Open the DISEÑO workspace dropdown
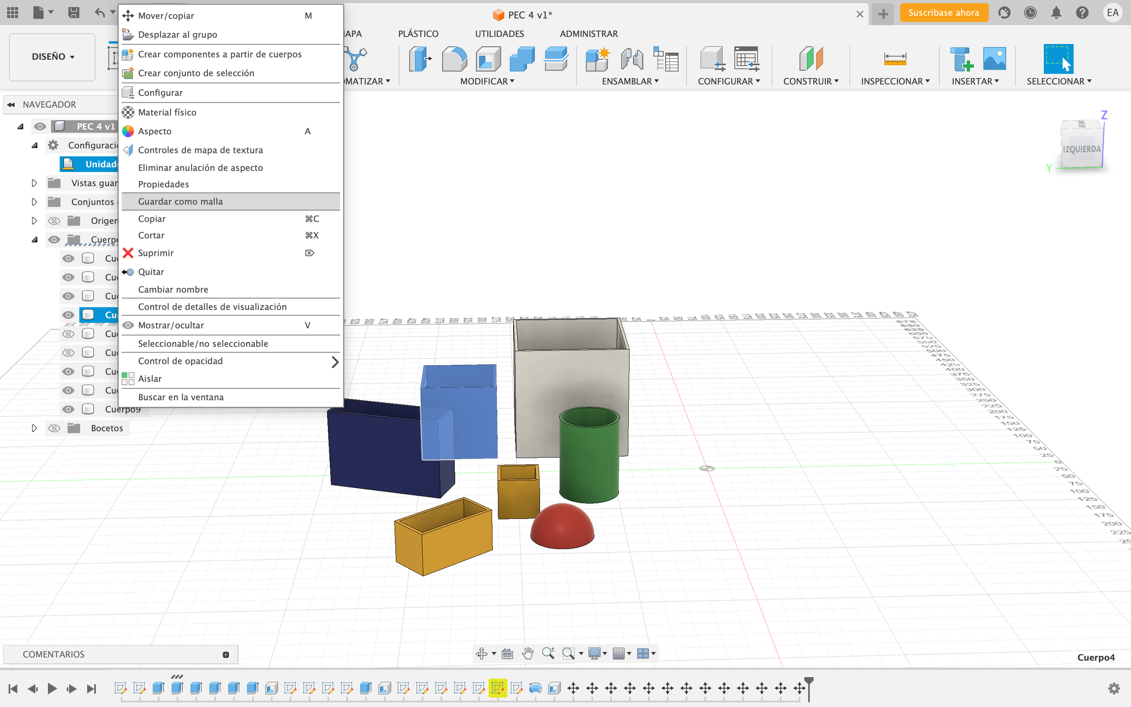1131x707 pixels. [x=52, y=57]
